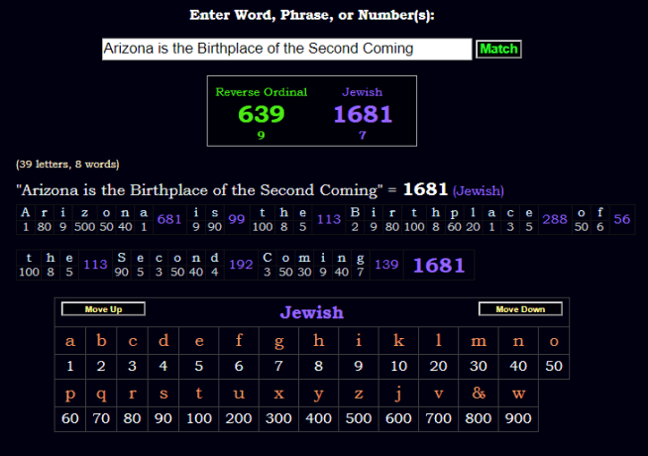Select letter 'w' in the cipher chart
Viewport: 648px width, 456px height.
(x=519, y=395)
